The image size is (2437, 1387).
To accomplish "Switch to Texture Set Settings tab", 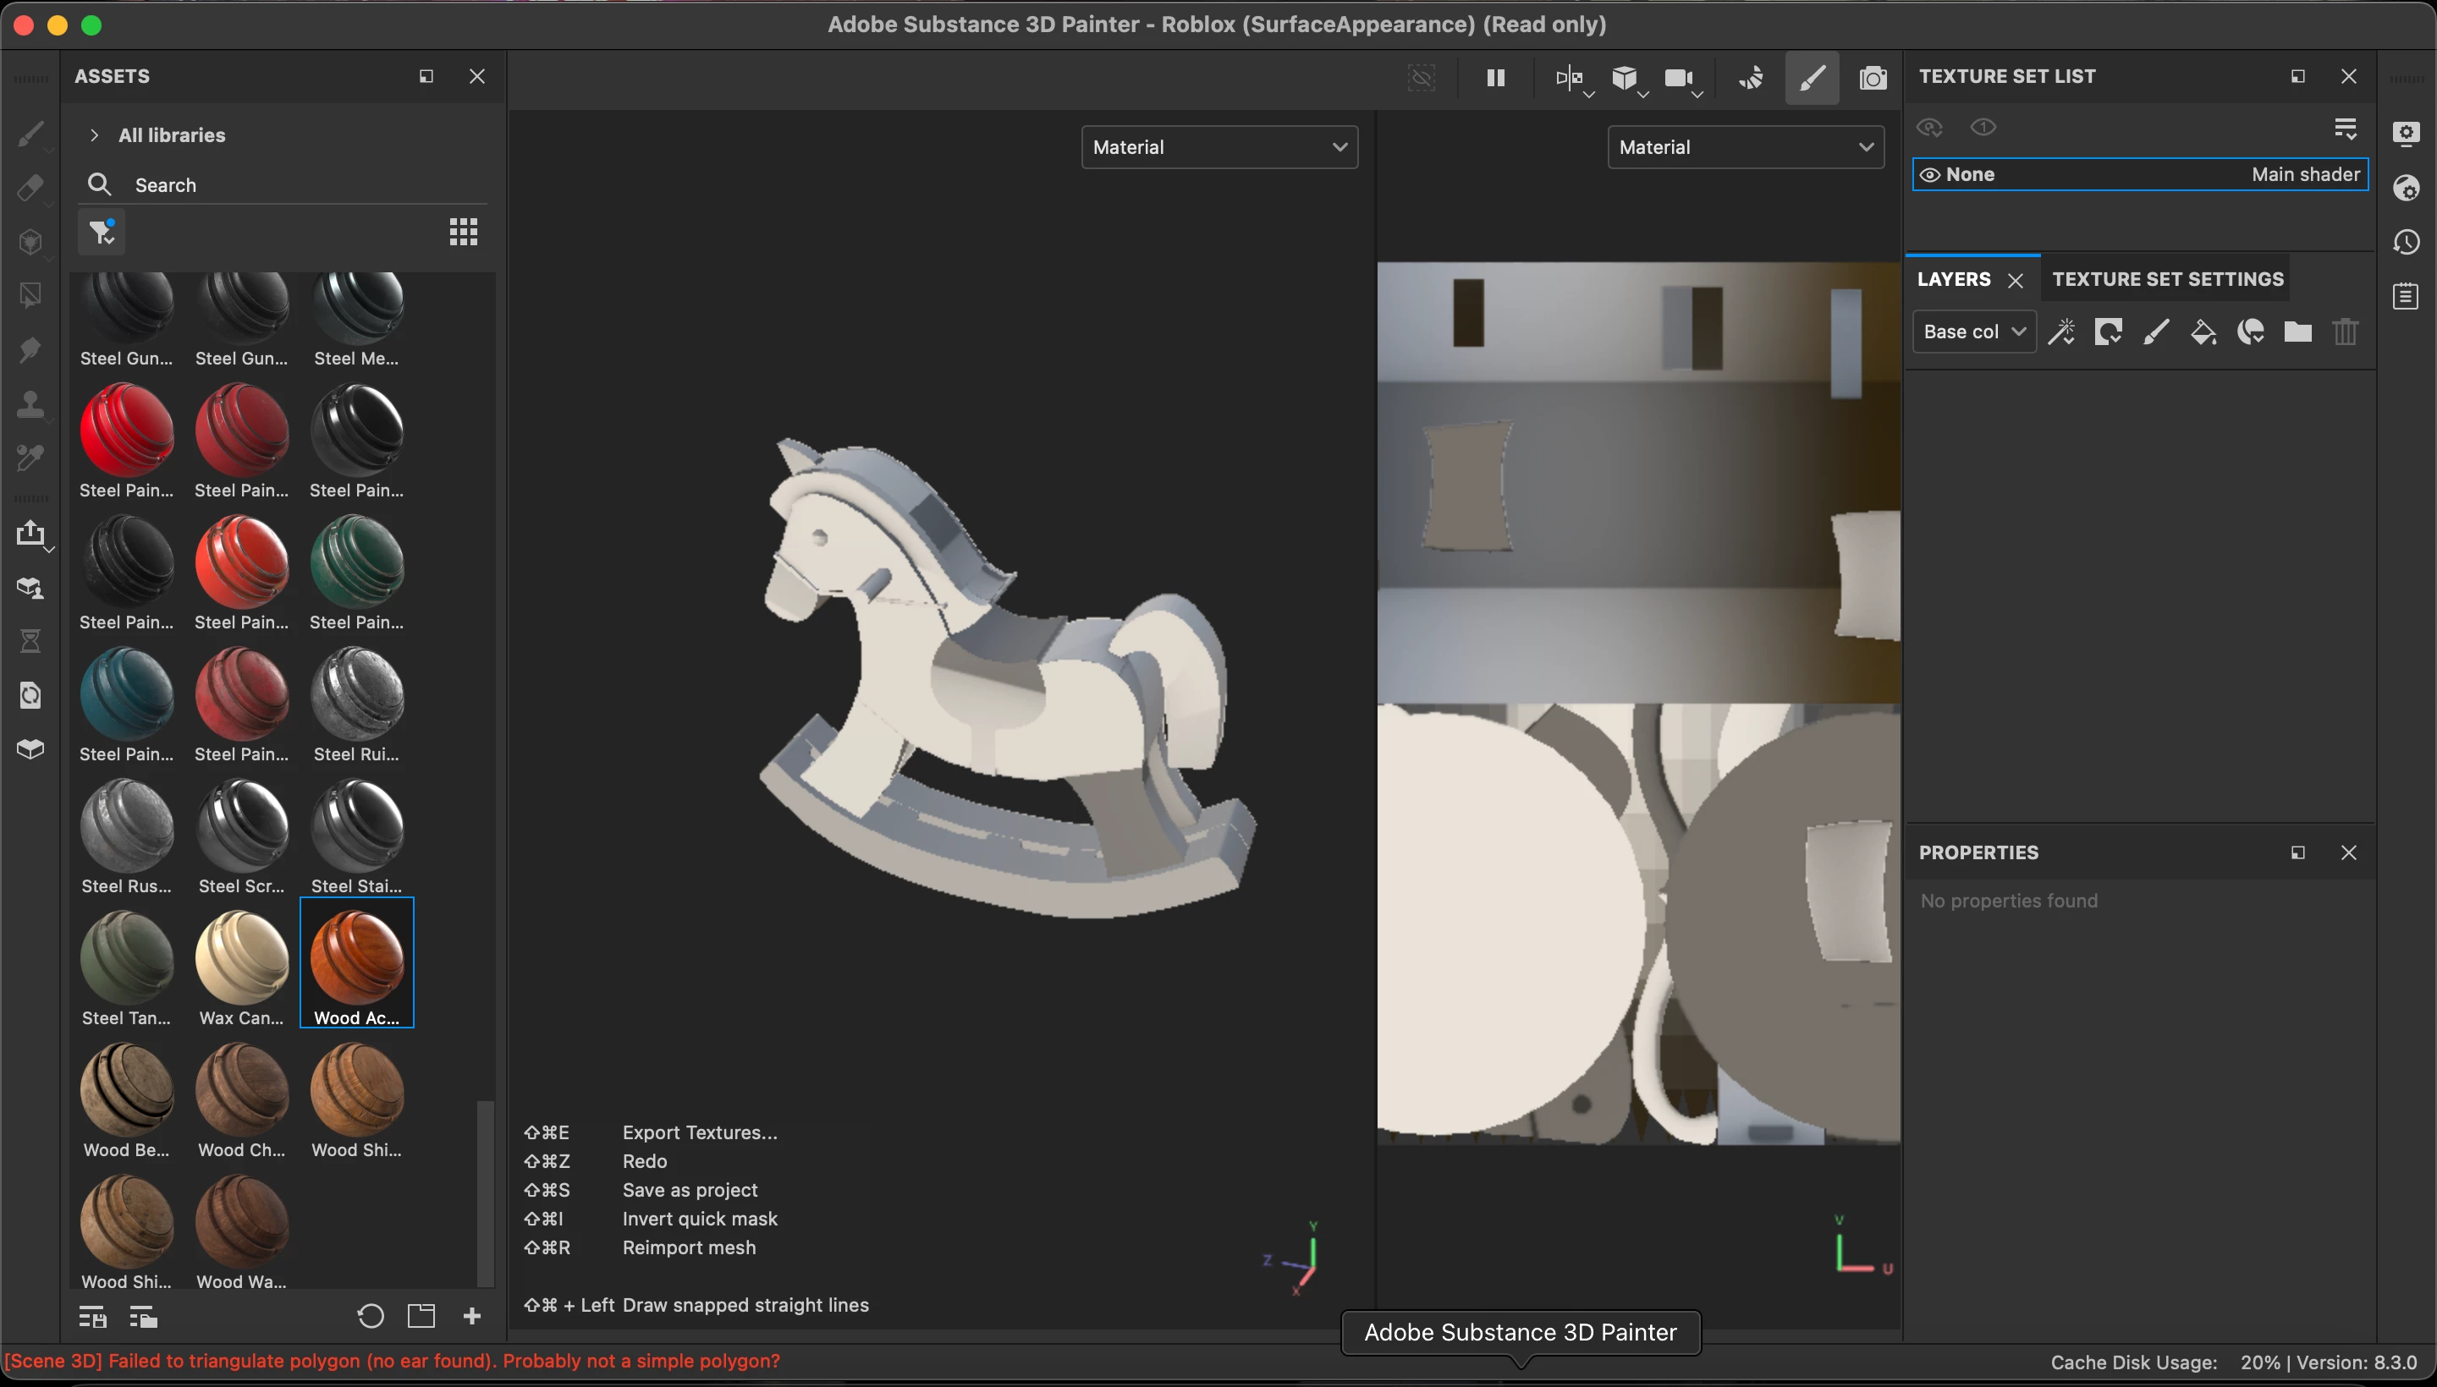I will (2167, 279).
